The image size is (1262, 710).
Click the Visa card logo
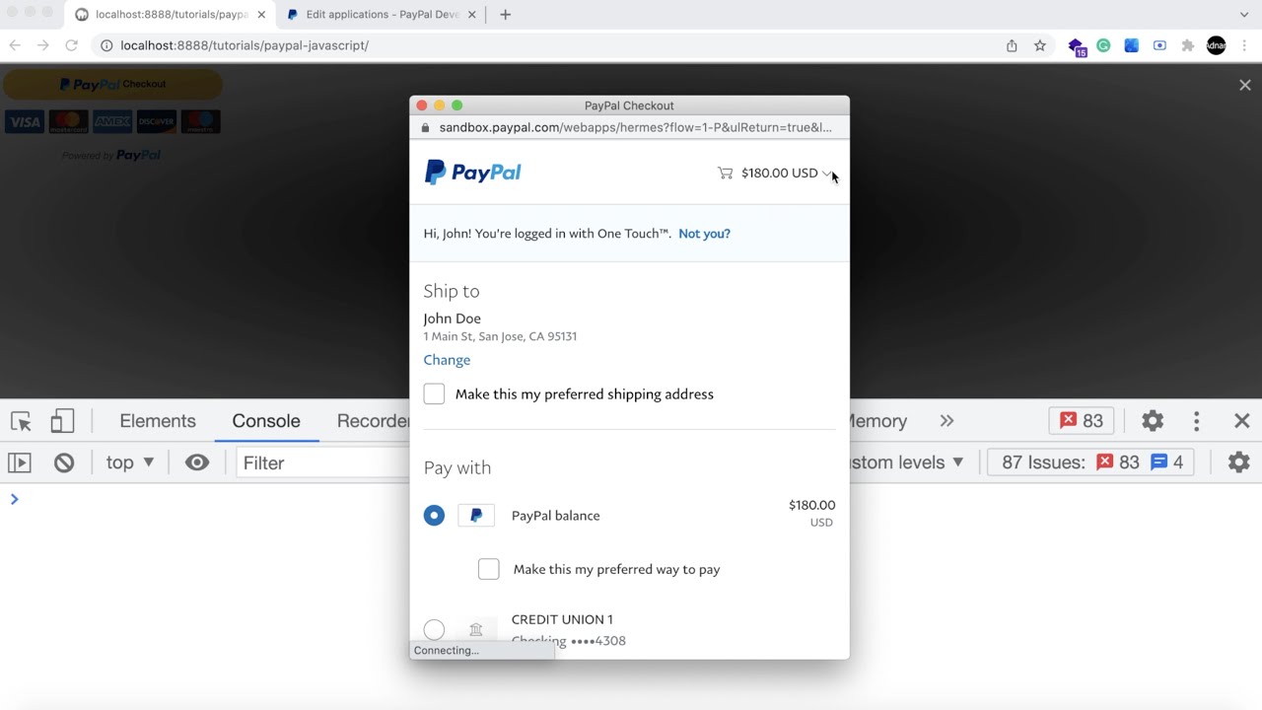tap(24, 122)
